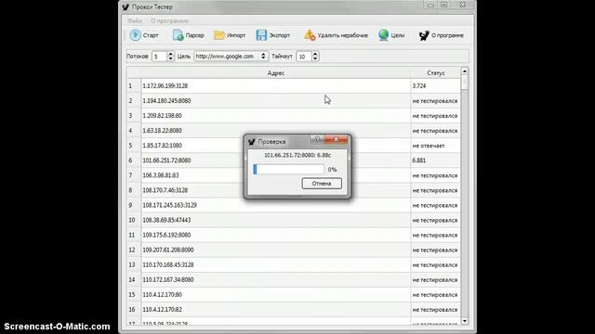Click the Прокси Тестер title bar app icon
The width and height of the screenshot is (595, 334).
(x=126, y=6)
